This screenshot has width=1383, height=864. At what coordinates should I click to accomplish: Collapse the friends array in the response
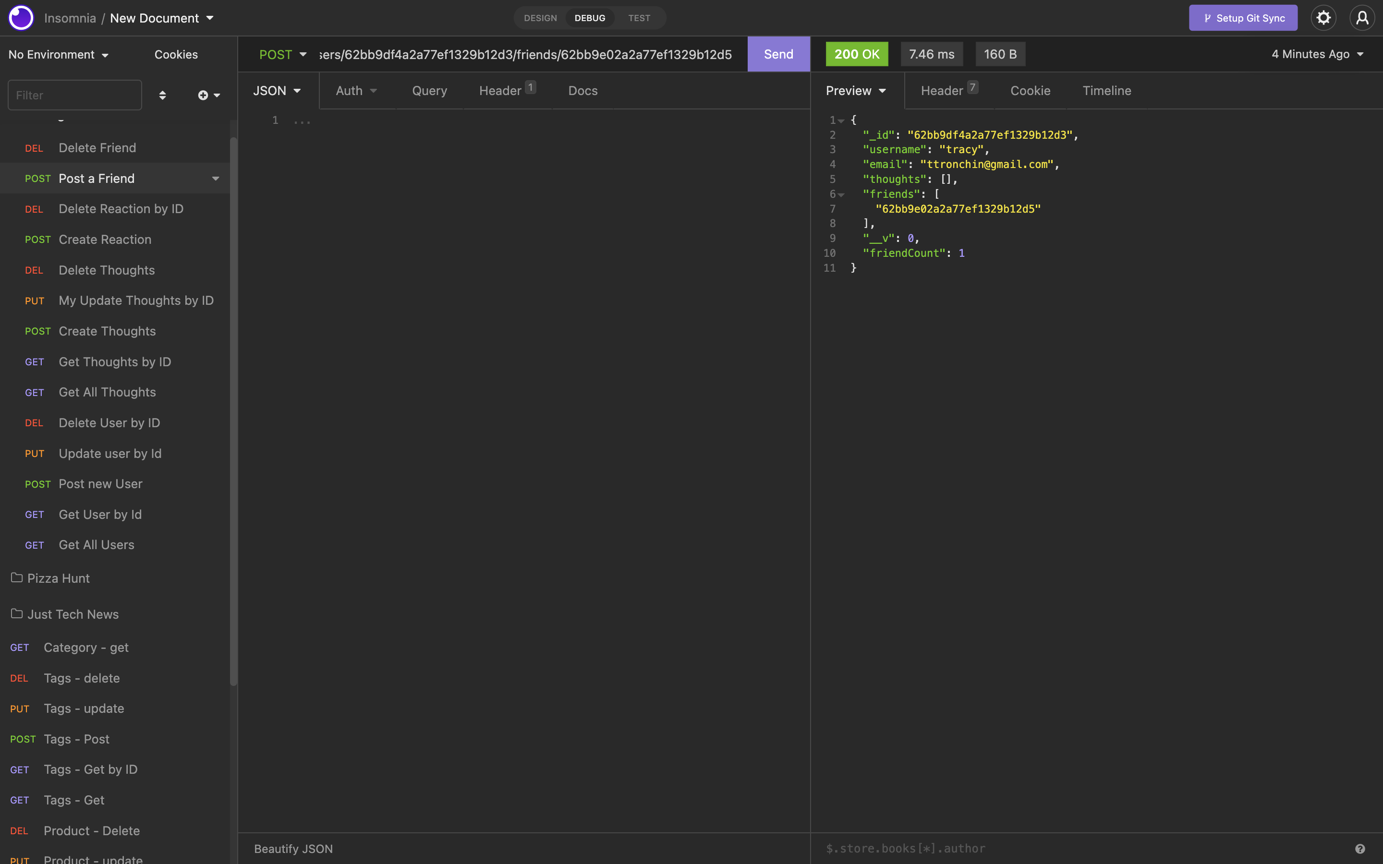pos(841,194)
